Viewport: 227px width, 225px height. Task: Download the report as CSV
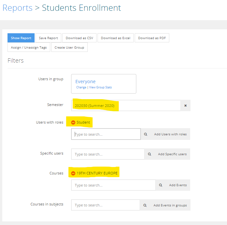pyautogui.click(x=79, y=38)
